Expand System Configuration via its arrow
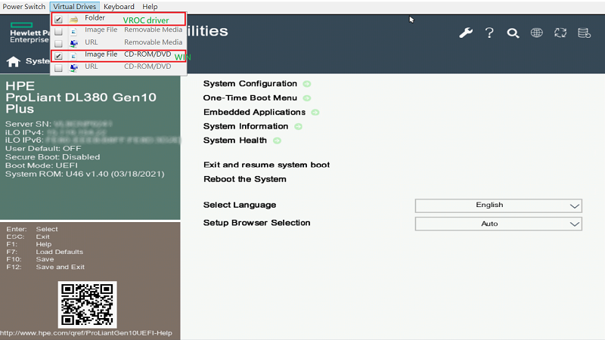 [x=307, y=84]
